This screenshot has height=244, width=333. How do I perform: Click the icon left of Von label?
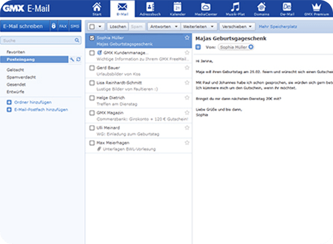coord(198,47)
